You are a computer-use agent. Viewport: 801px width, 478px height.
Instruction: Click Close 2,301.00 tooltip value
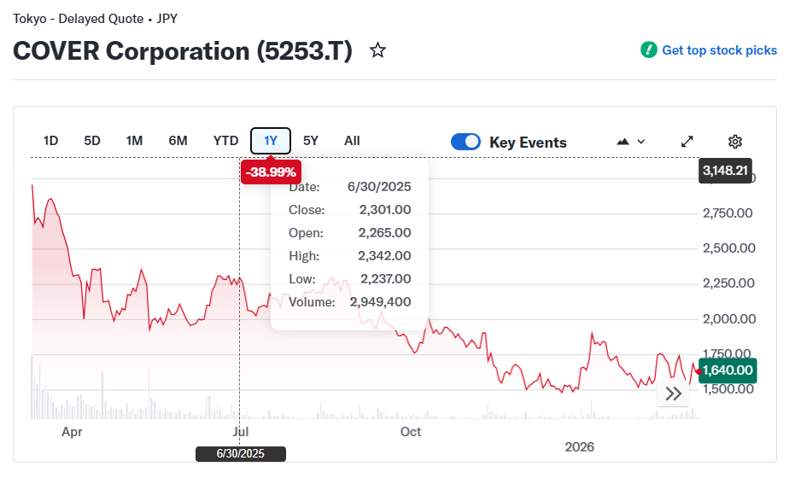(385, 210)
